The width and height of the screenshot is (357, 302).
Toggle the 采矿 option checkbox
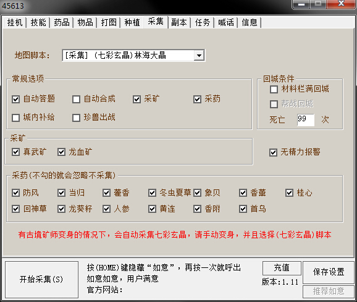137,99
